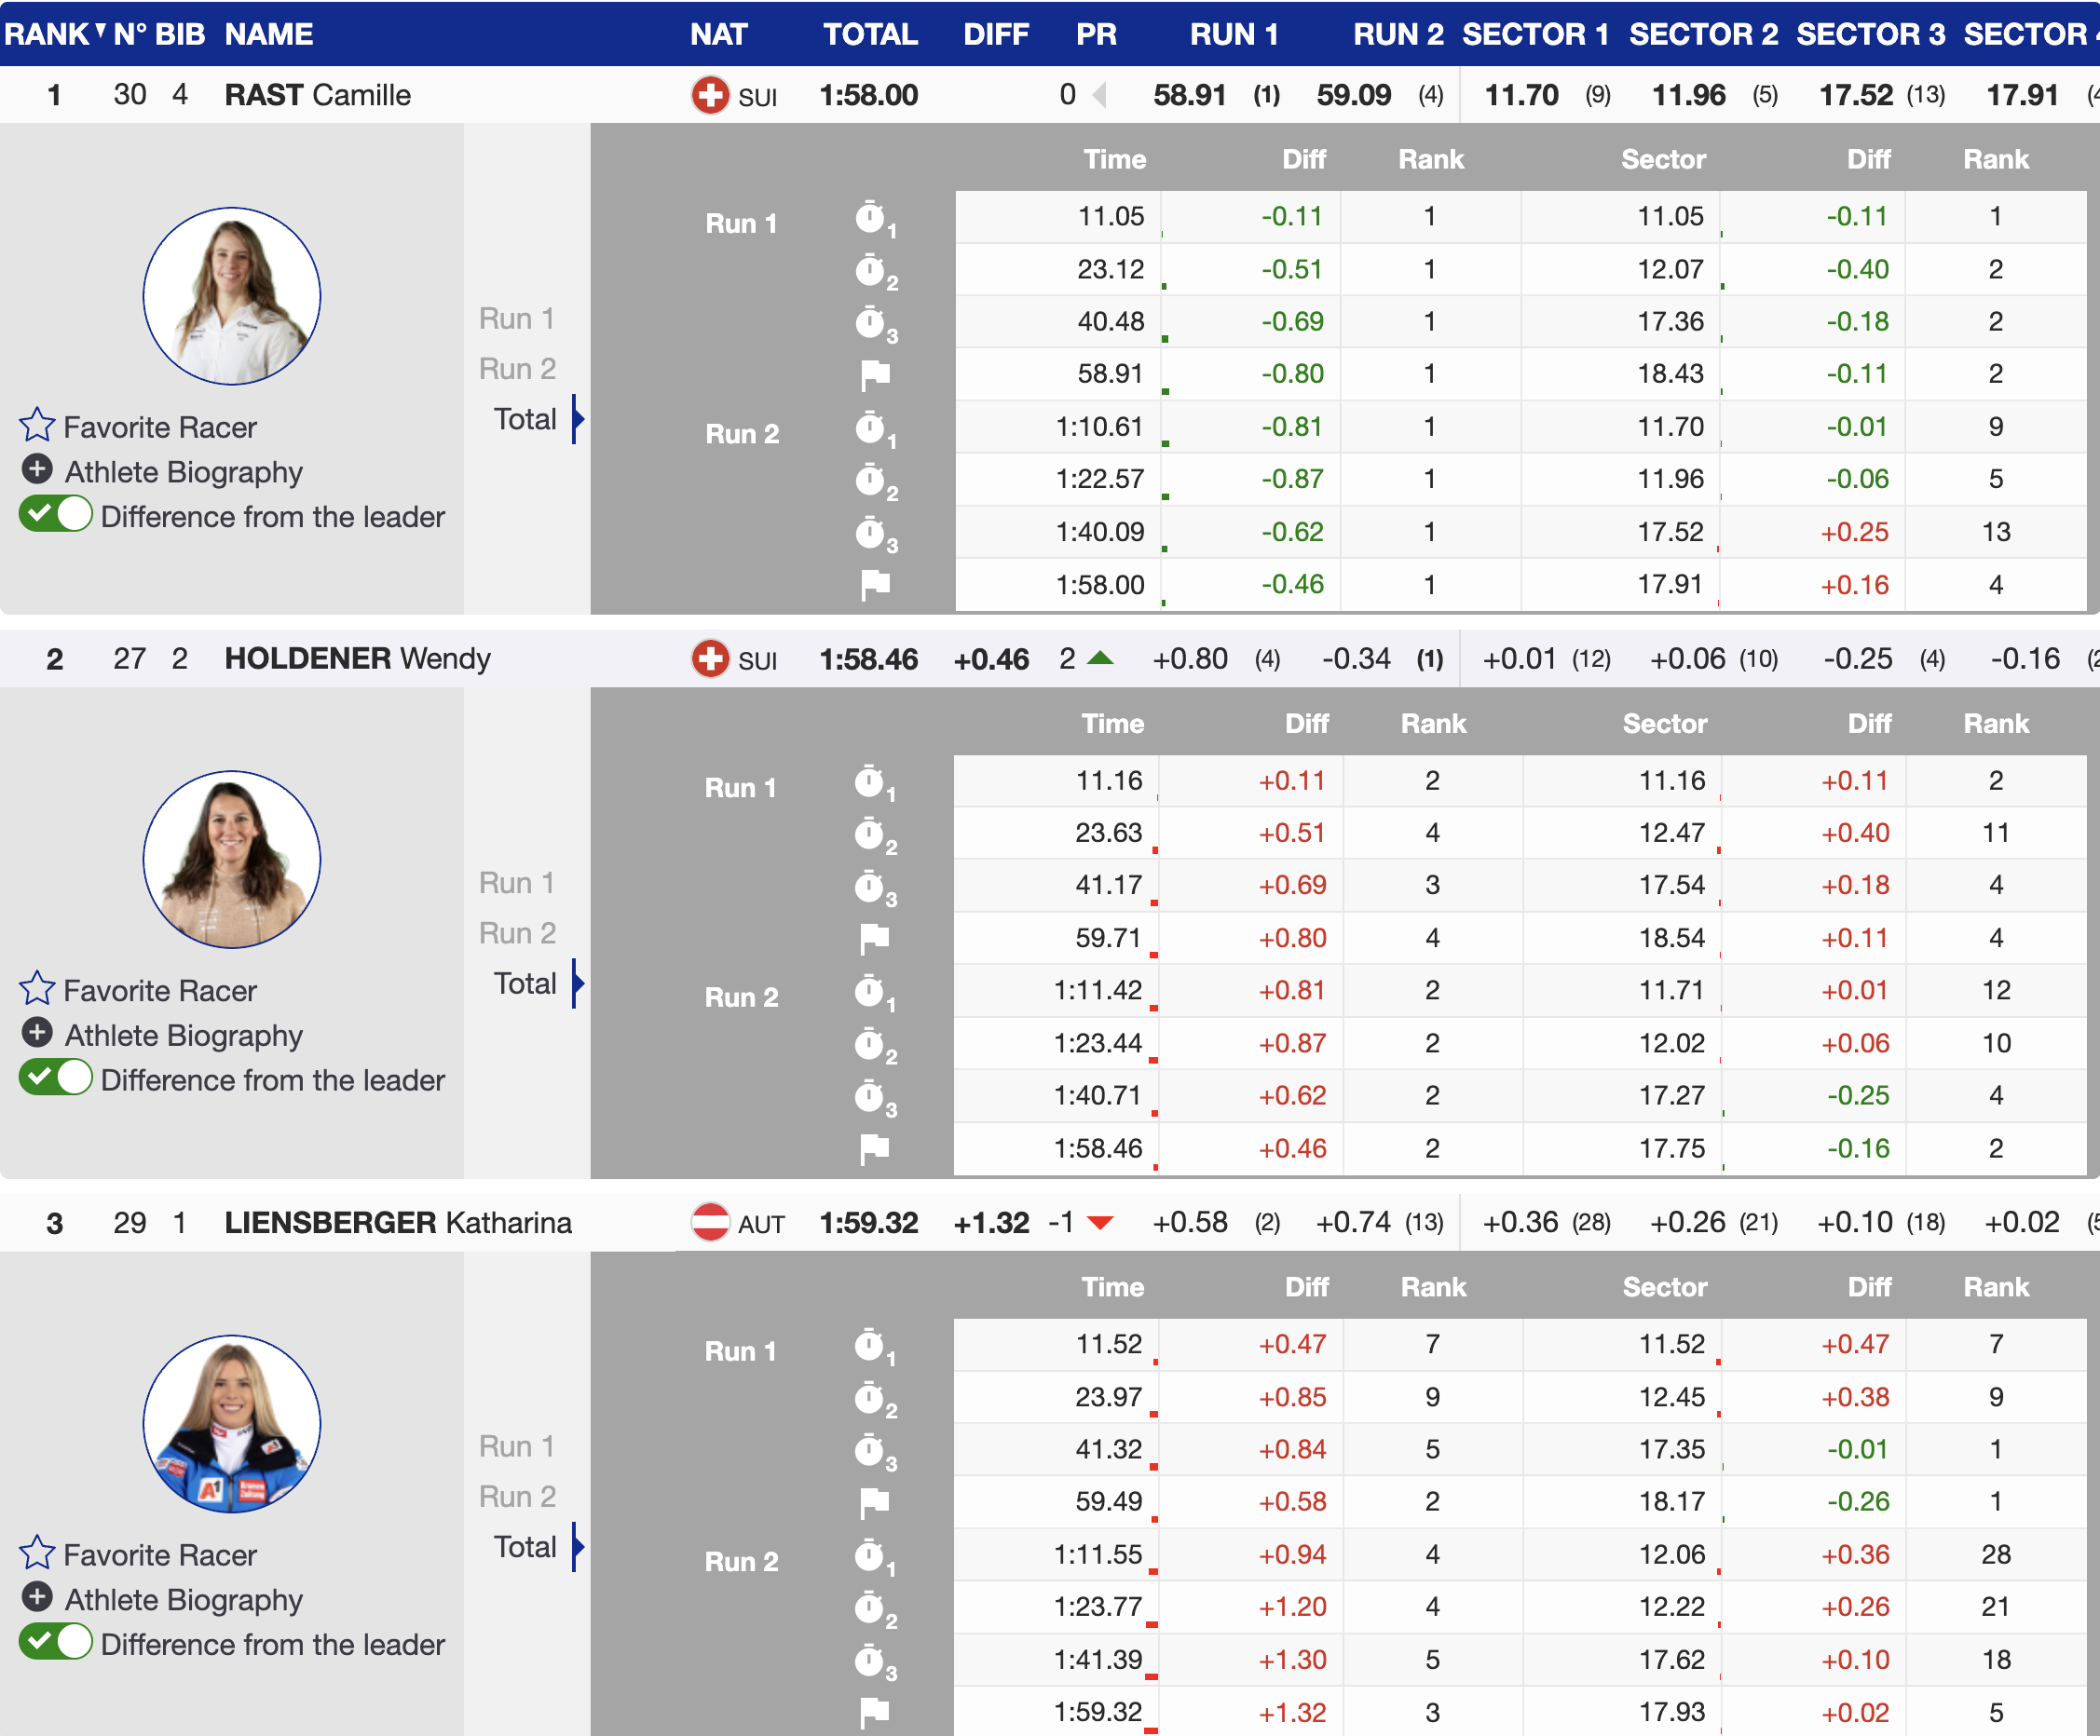The image size is (2100, 1736).
Task: Click Liensberger Katharina's profile photo
Action: pos(231,1423)
